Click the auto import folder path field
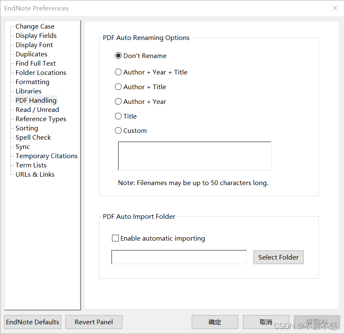This screenshot has height=334, width=344. [179, 257]
